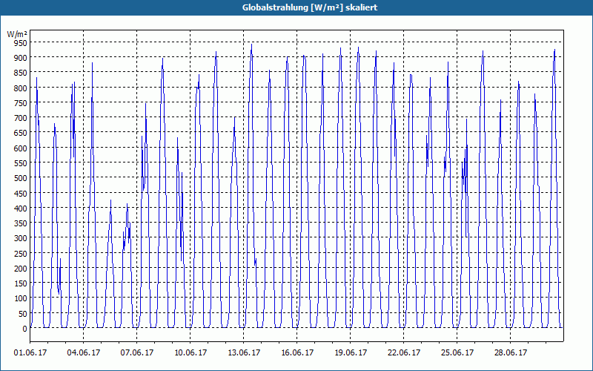The height and width of the screenshot is (371, 593).
Task: Click the 250 tick label on the Y axis
Action: click(x=21, y=253)
